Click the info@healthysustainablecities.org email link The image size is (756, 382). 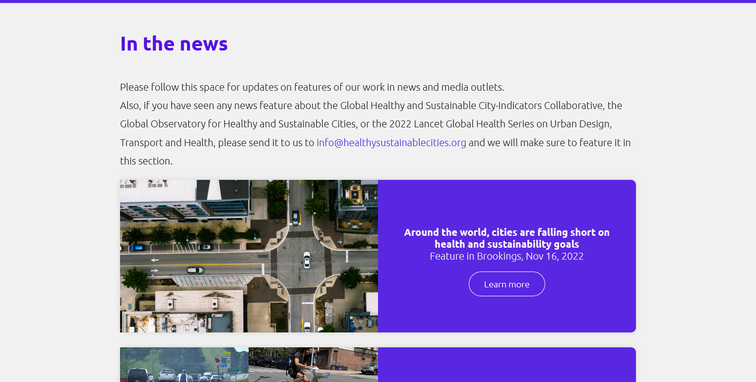point(391,143)
